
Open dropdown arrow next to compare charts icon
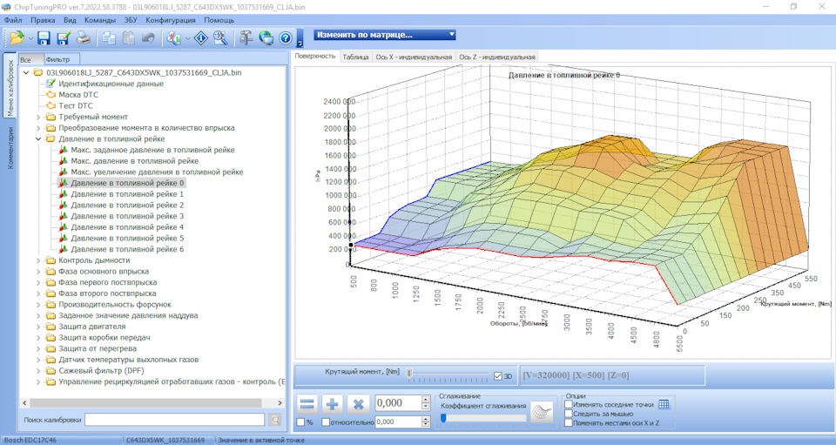pos(187,38)
